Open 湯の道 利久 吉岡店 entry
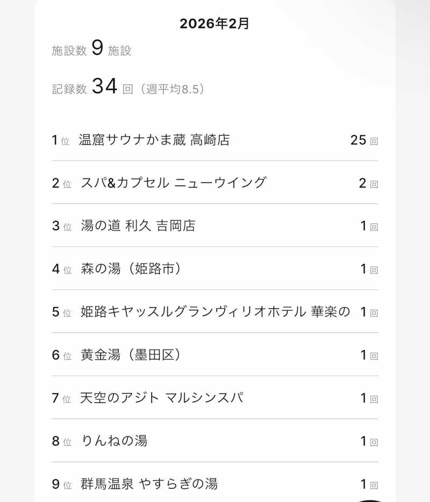Viewport: 430px width, 502px height. coord(214,225)
